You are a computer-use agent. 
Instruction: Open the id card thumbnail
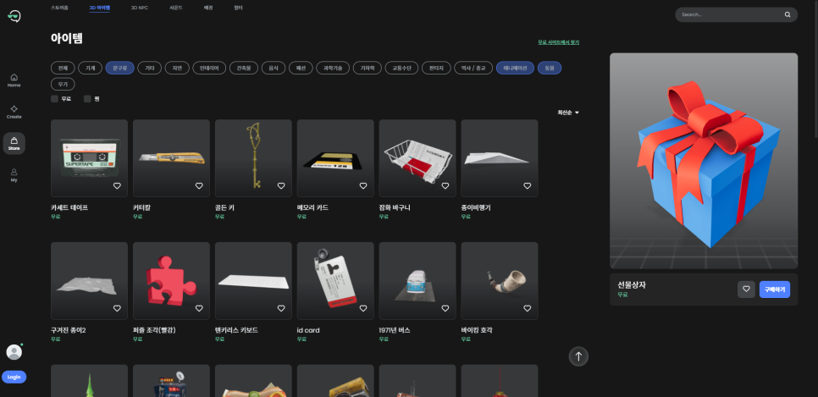tap(335, 281)
